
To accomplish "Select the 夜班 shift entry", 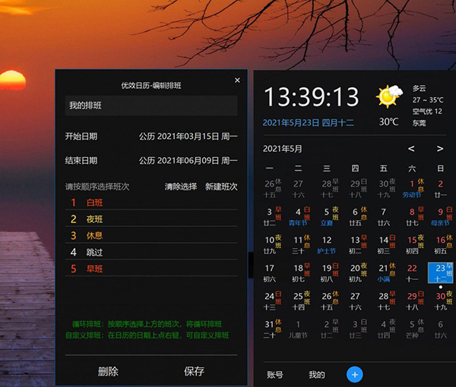I will point(94,219).
